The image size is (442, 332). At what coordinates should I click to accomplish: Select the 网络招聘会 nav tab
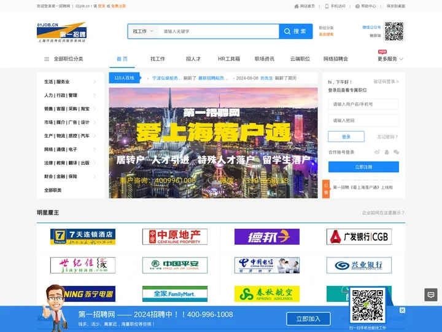coord(336,59)
